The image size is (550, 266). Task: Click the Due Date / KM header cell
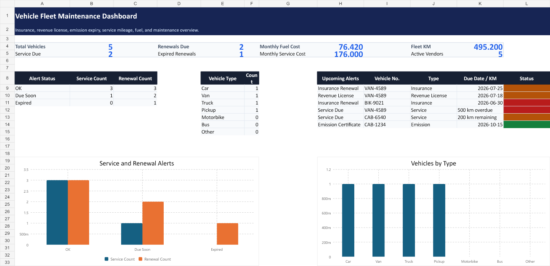click(480, 78)
